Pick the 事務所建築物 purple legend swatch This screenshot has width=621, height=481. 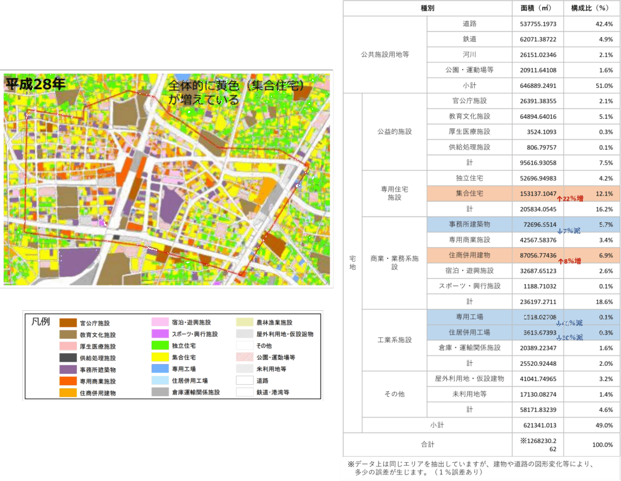click(68, 370)
